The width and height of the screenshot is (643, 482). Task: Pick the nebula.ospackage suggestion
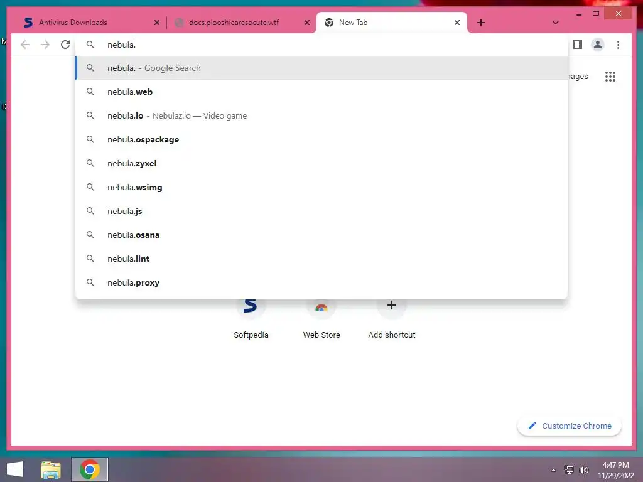point(321,139)
